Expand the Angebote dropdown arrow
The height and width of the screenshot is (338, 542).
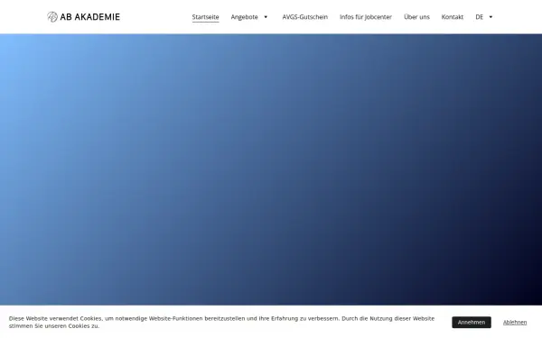click(266, 17)
